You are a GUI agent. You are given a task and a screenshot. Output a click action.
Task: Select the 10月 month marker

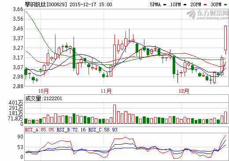[x=43, y=91]
